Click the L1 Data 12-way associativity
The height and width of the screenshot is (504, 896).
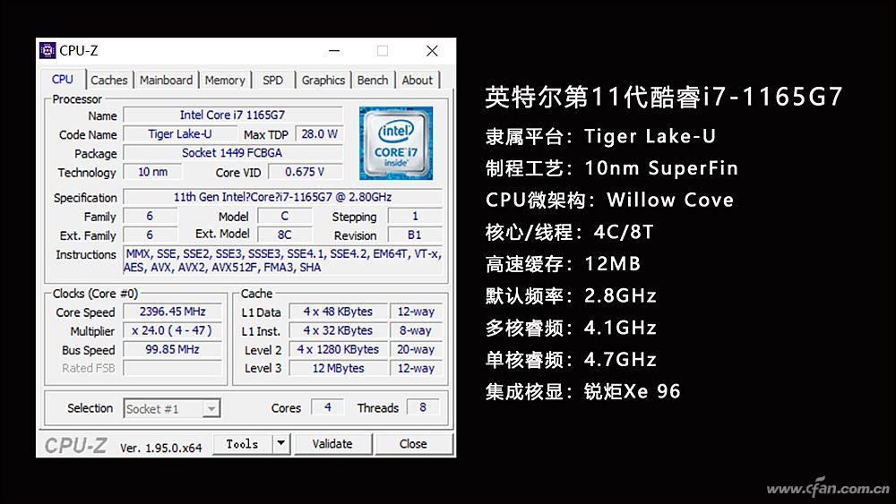click(x=416, y=312)
